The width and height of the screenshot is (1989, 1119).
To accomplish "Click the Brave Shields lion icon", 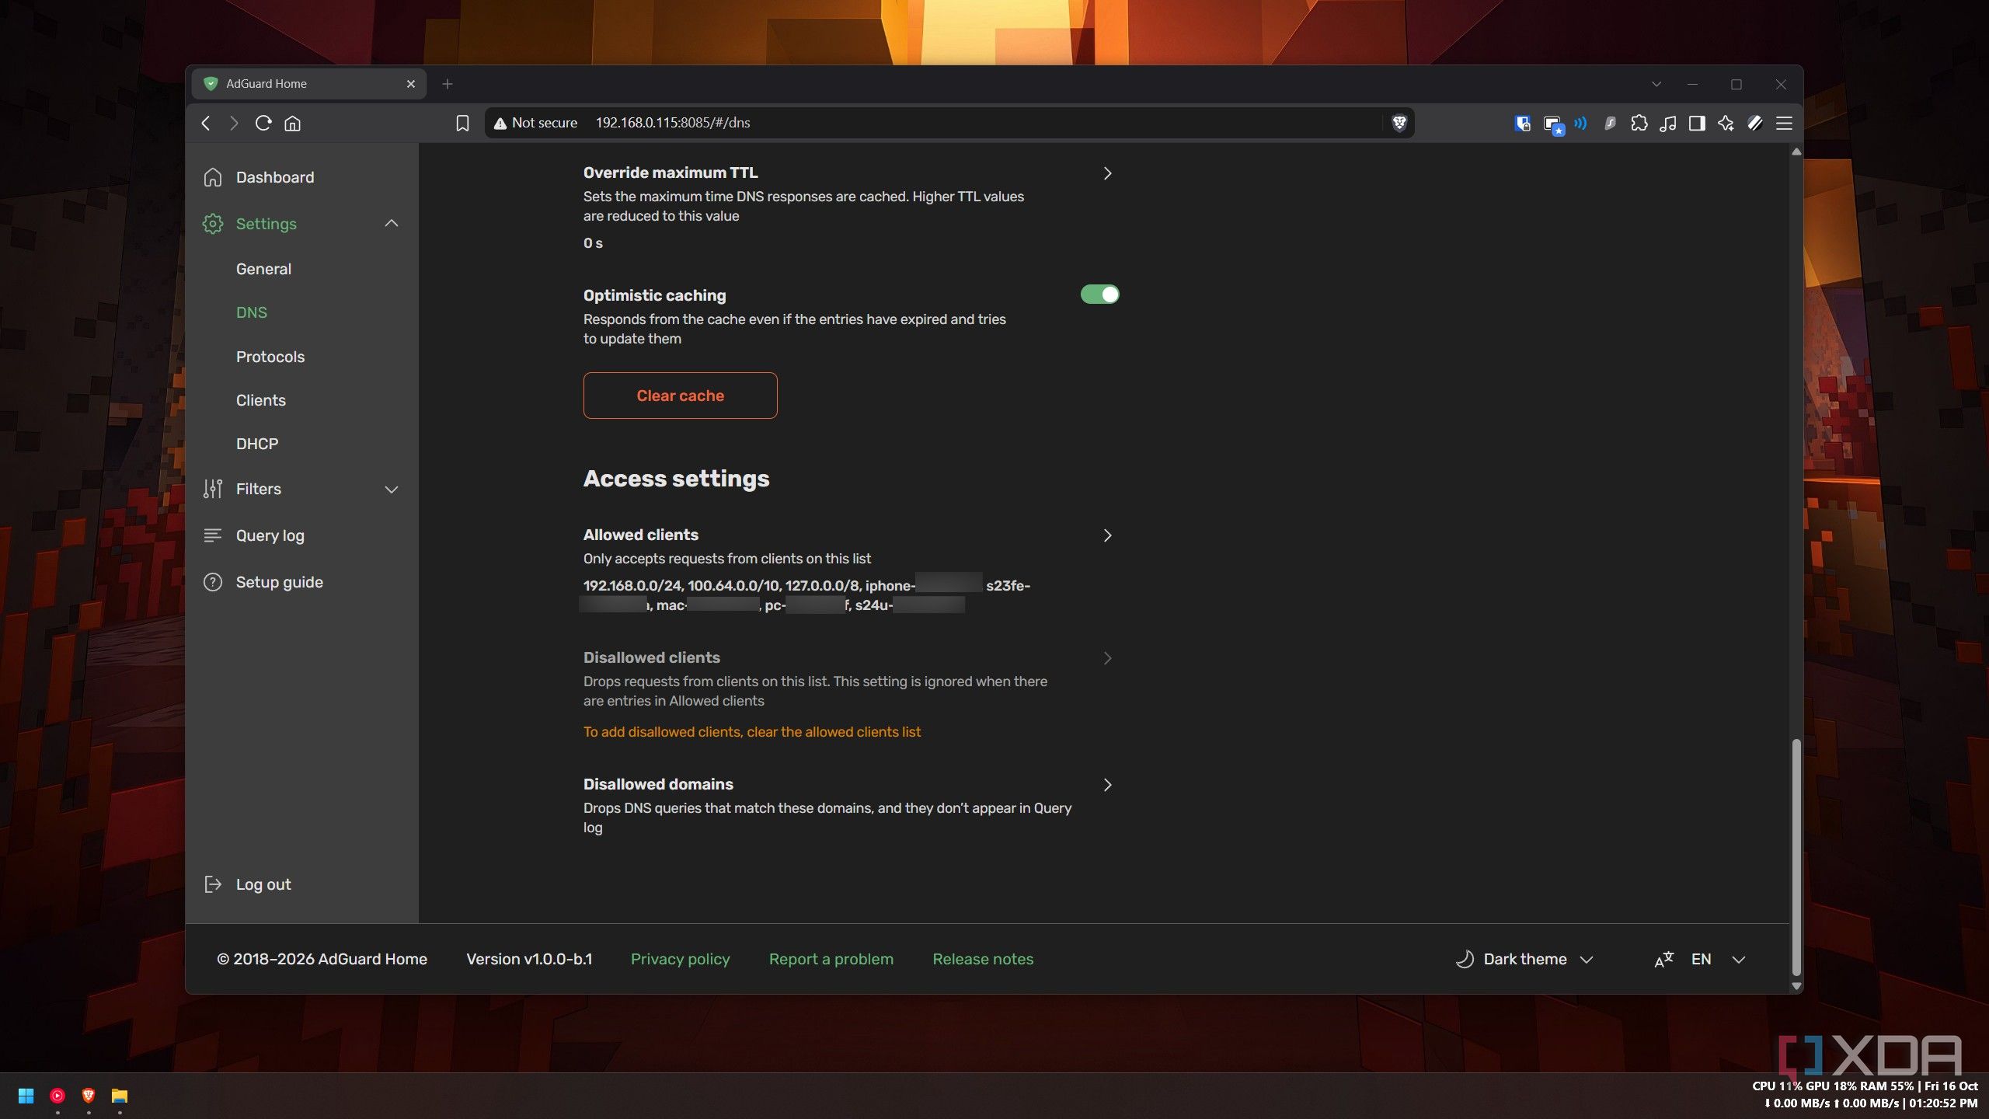I will pyautogui.click(x=1399, y=123).
